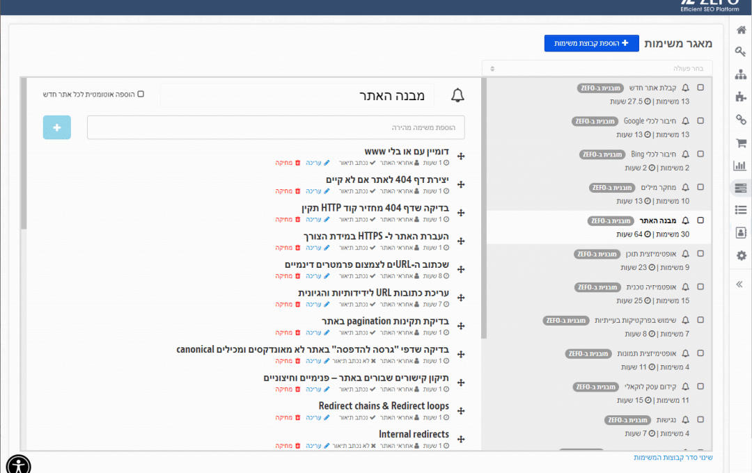Click the task panel left scrollbar
Screen dimensions: 752x473
tap(24, 153)
